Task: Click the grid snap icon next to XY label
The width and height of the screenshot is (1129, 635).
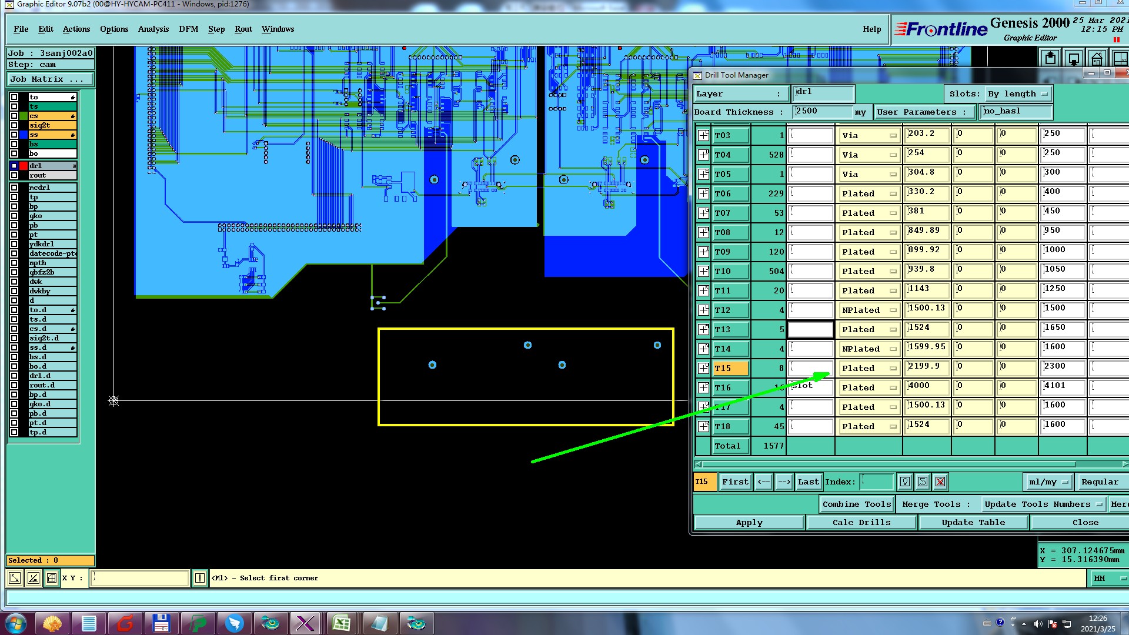Action: tap(52, 578)
